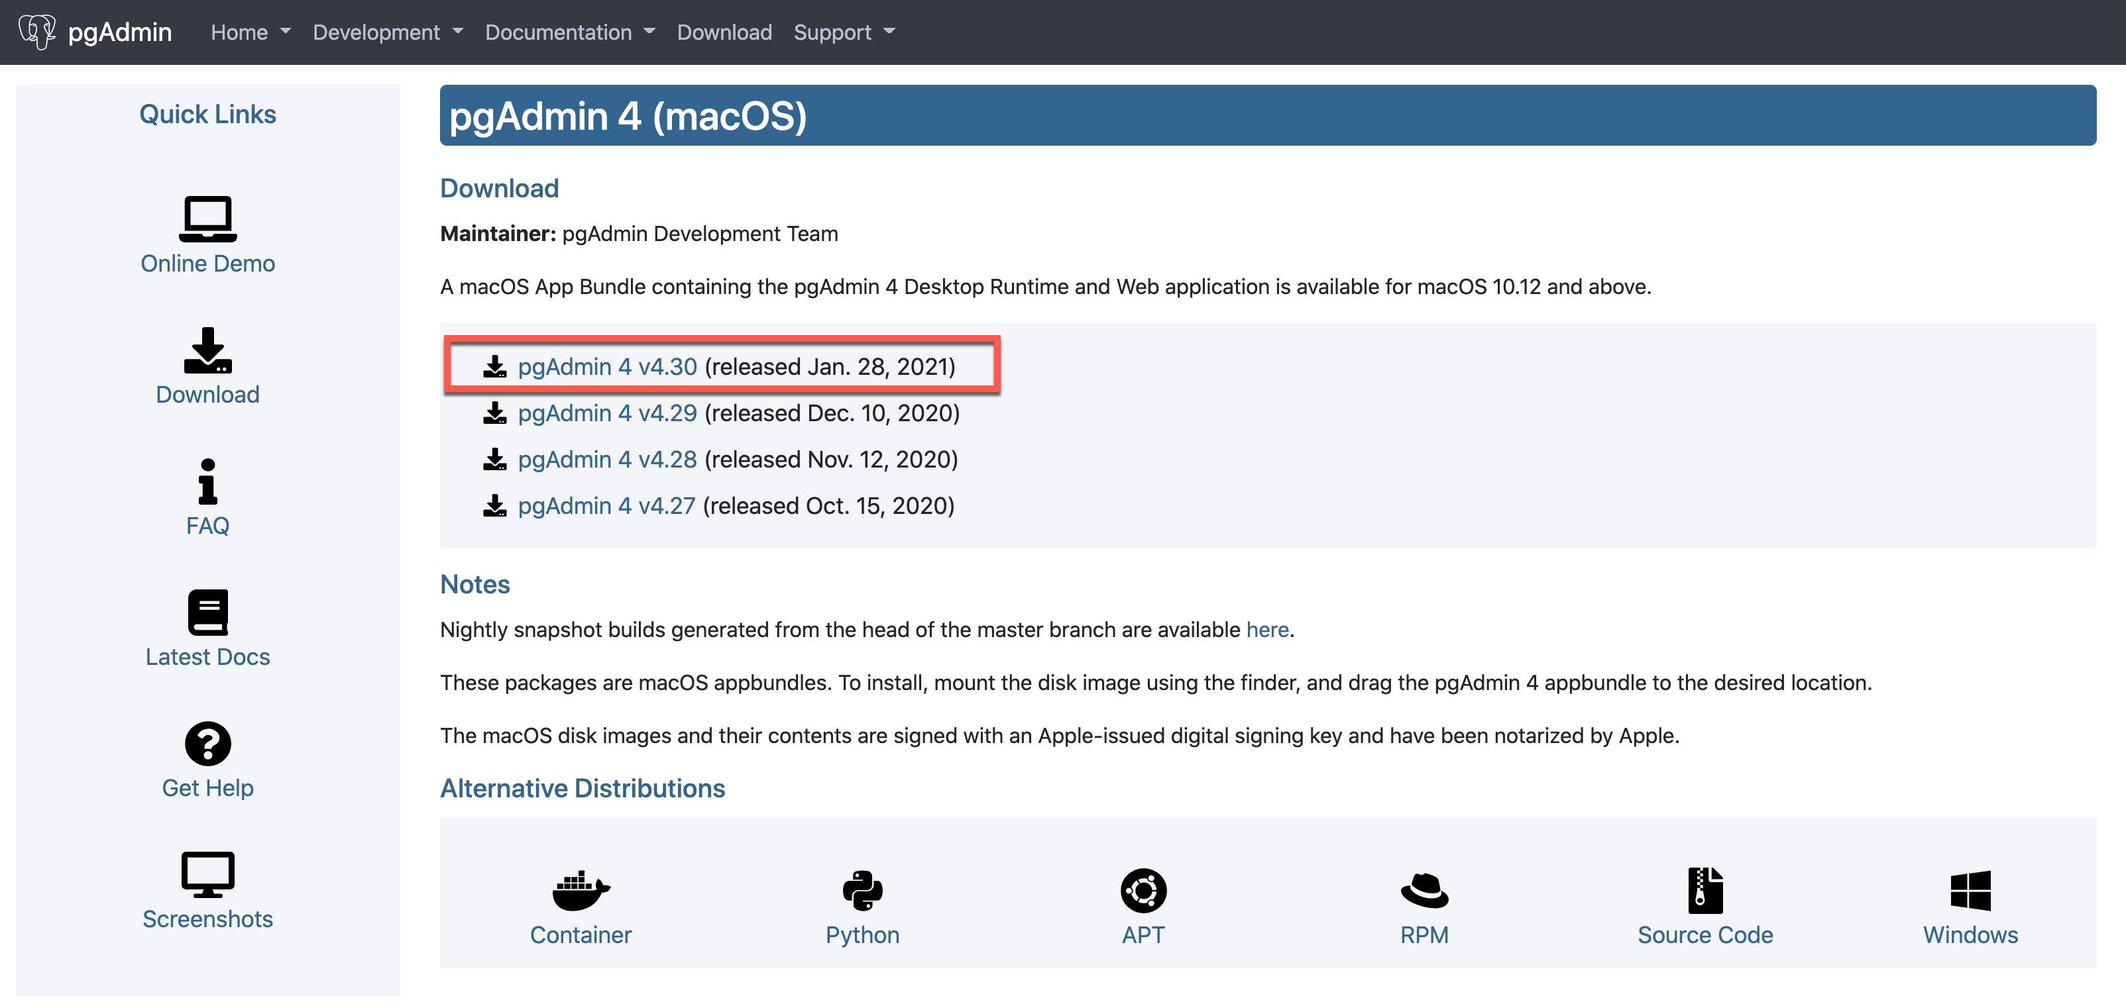This screenshot has width=2126, height=1004.
Task: Open nightly snapshot builds 'here' link
Action: 1267,629
